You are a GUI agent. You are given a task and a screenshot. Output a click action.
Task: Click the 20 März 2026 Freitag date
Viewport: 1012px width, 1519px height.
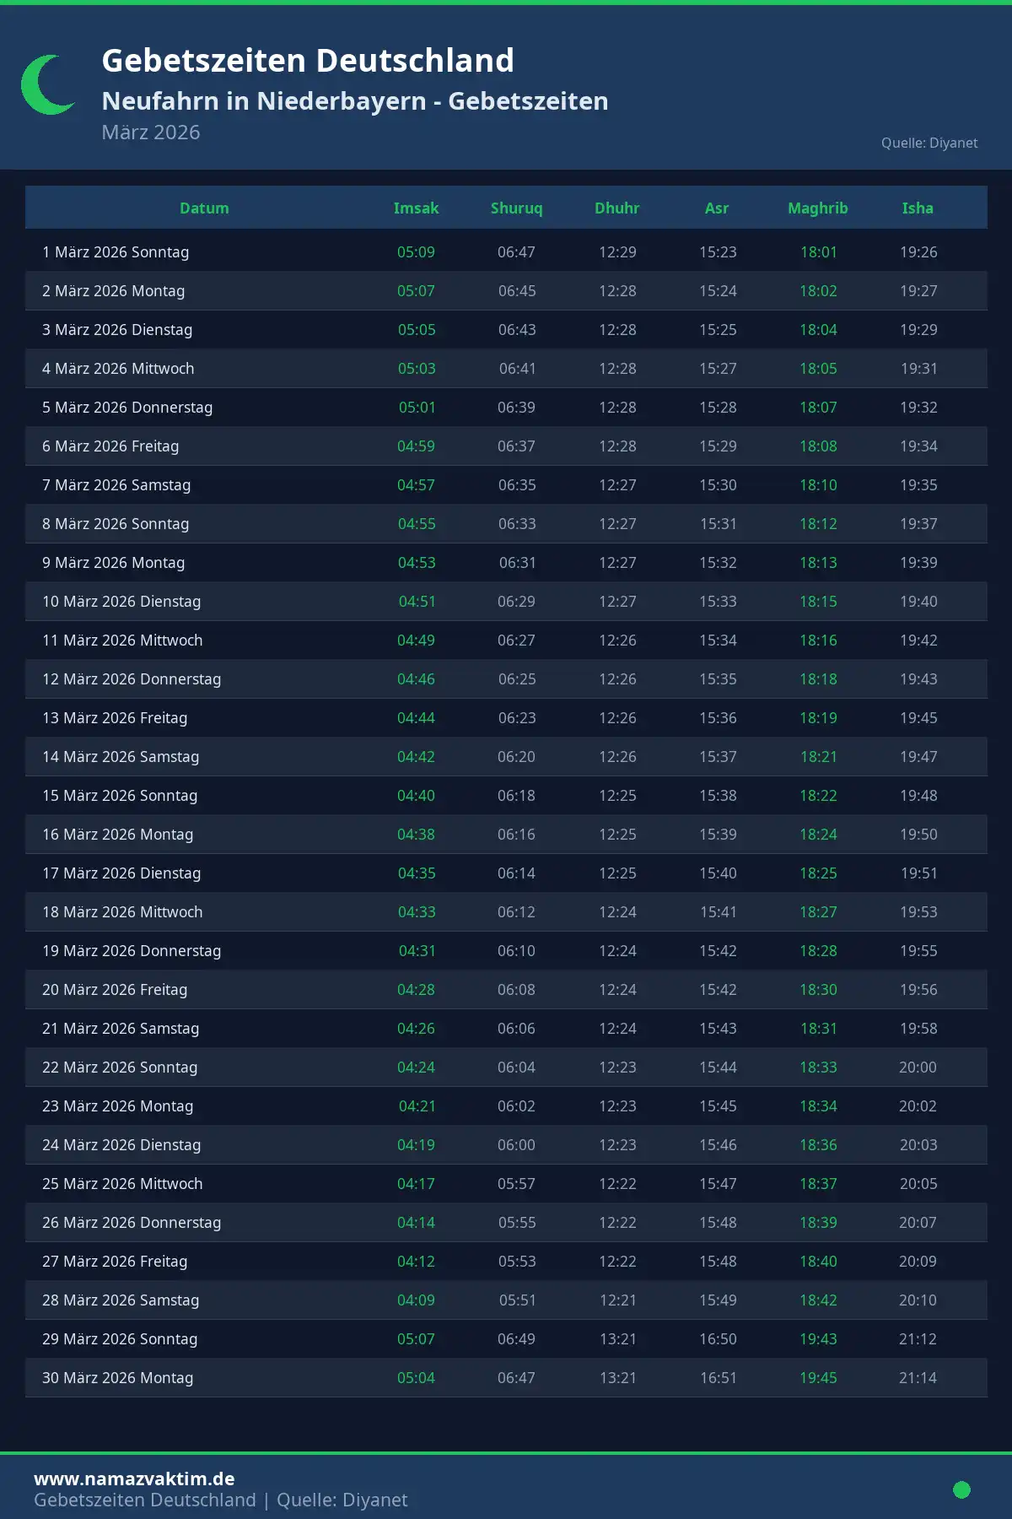pos(115,990)
